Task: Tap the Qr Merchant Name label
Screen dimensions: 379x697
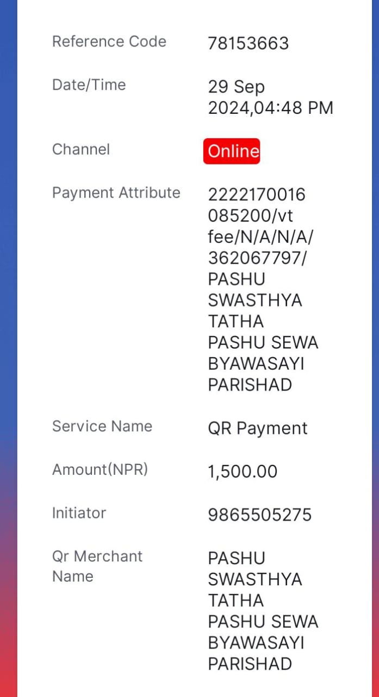Action: point(97,566)
